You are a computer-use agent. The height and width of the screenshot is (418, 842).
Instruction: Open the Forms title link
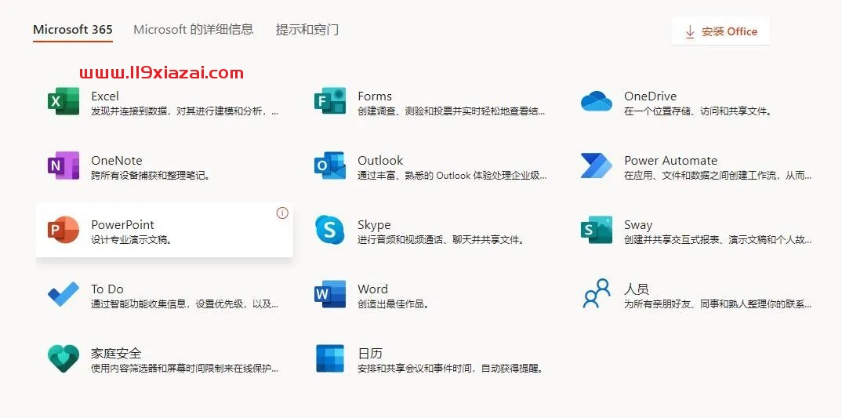tap(375, 96)
